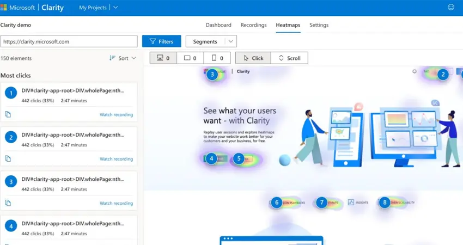The image size is (463, 245).
Task: Switch heatmap to Scroll mode
Action: (289, 58)
